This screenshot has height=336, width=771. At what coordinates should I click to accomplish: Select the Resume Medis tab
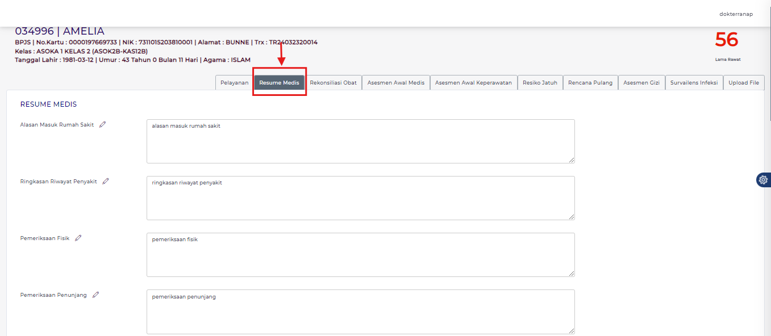pyautogui.click(x=279, y=83)
